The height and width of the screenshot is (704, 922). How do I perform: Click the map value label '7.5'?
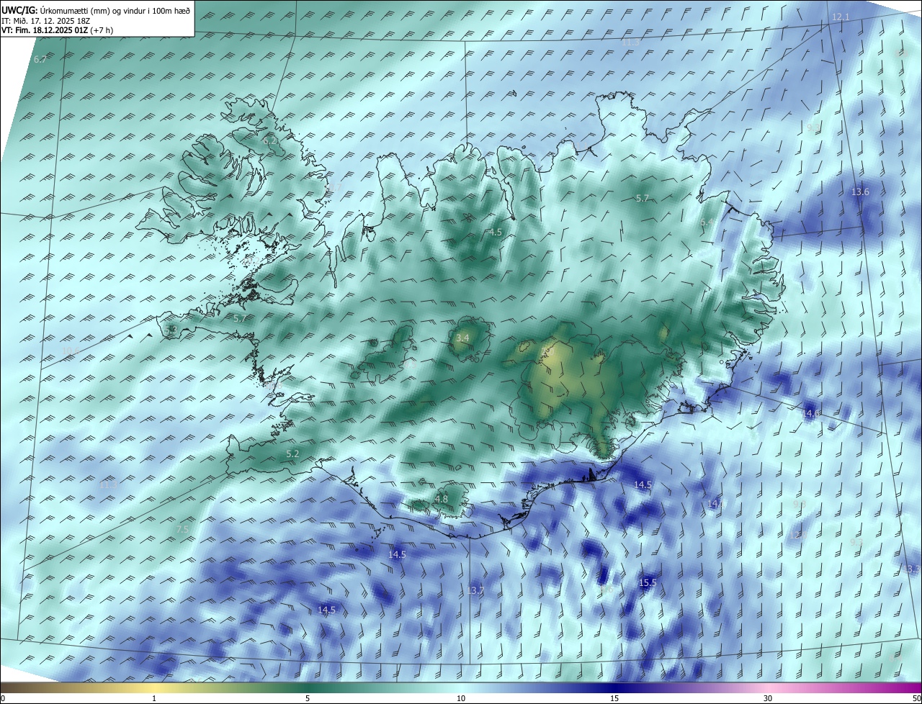(182, 529)
